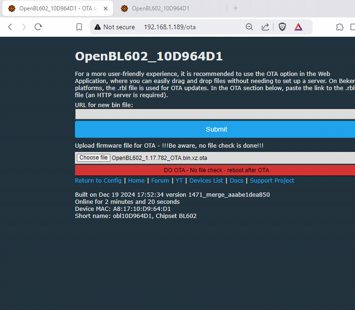Screen dimensions: 355x310
Task: Open the Return to Config link
Action: 98,181
